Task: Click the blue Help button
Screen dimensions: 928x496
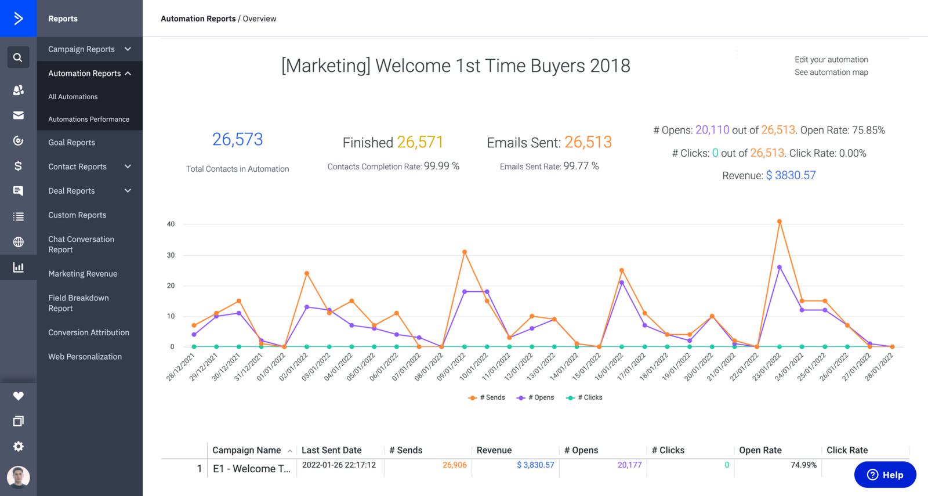Action: tap(884, 475)
